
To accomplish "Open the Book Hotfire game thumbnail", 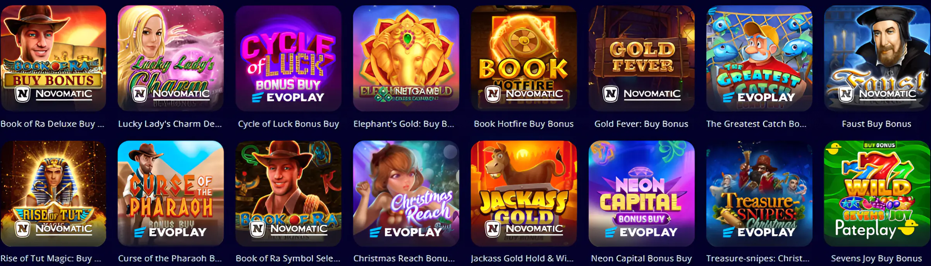I will coord(524,58).
